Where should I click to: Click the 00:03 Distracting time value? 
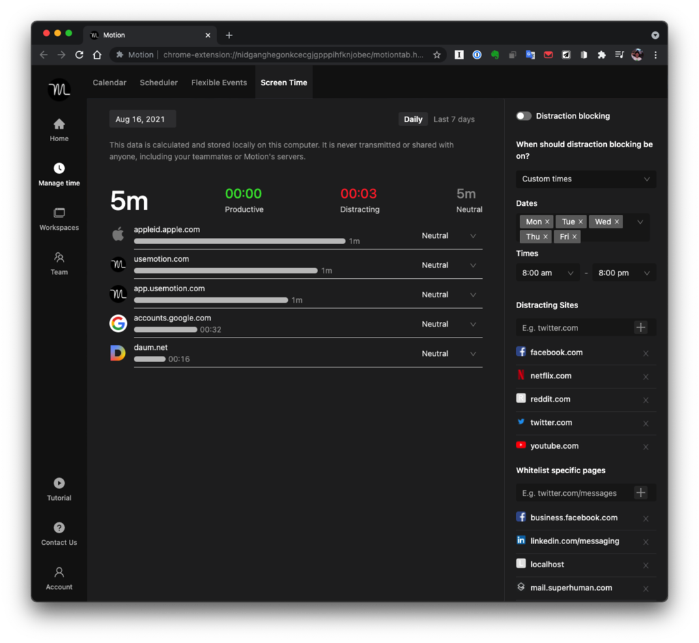click(358, 194)
